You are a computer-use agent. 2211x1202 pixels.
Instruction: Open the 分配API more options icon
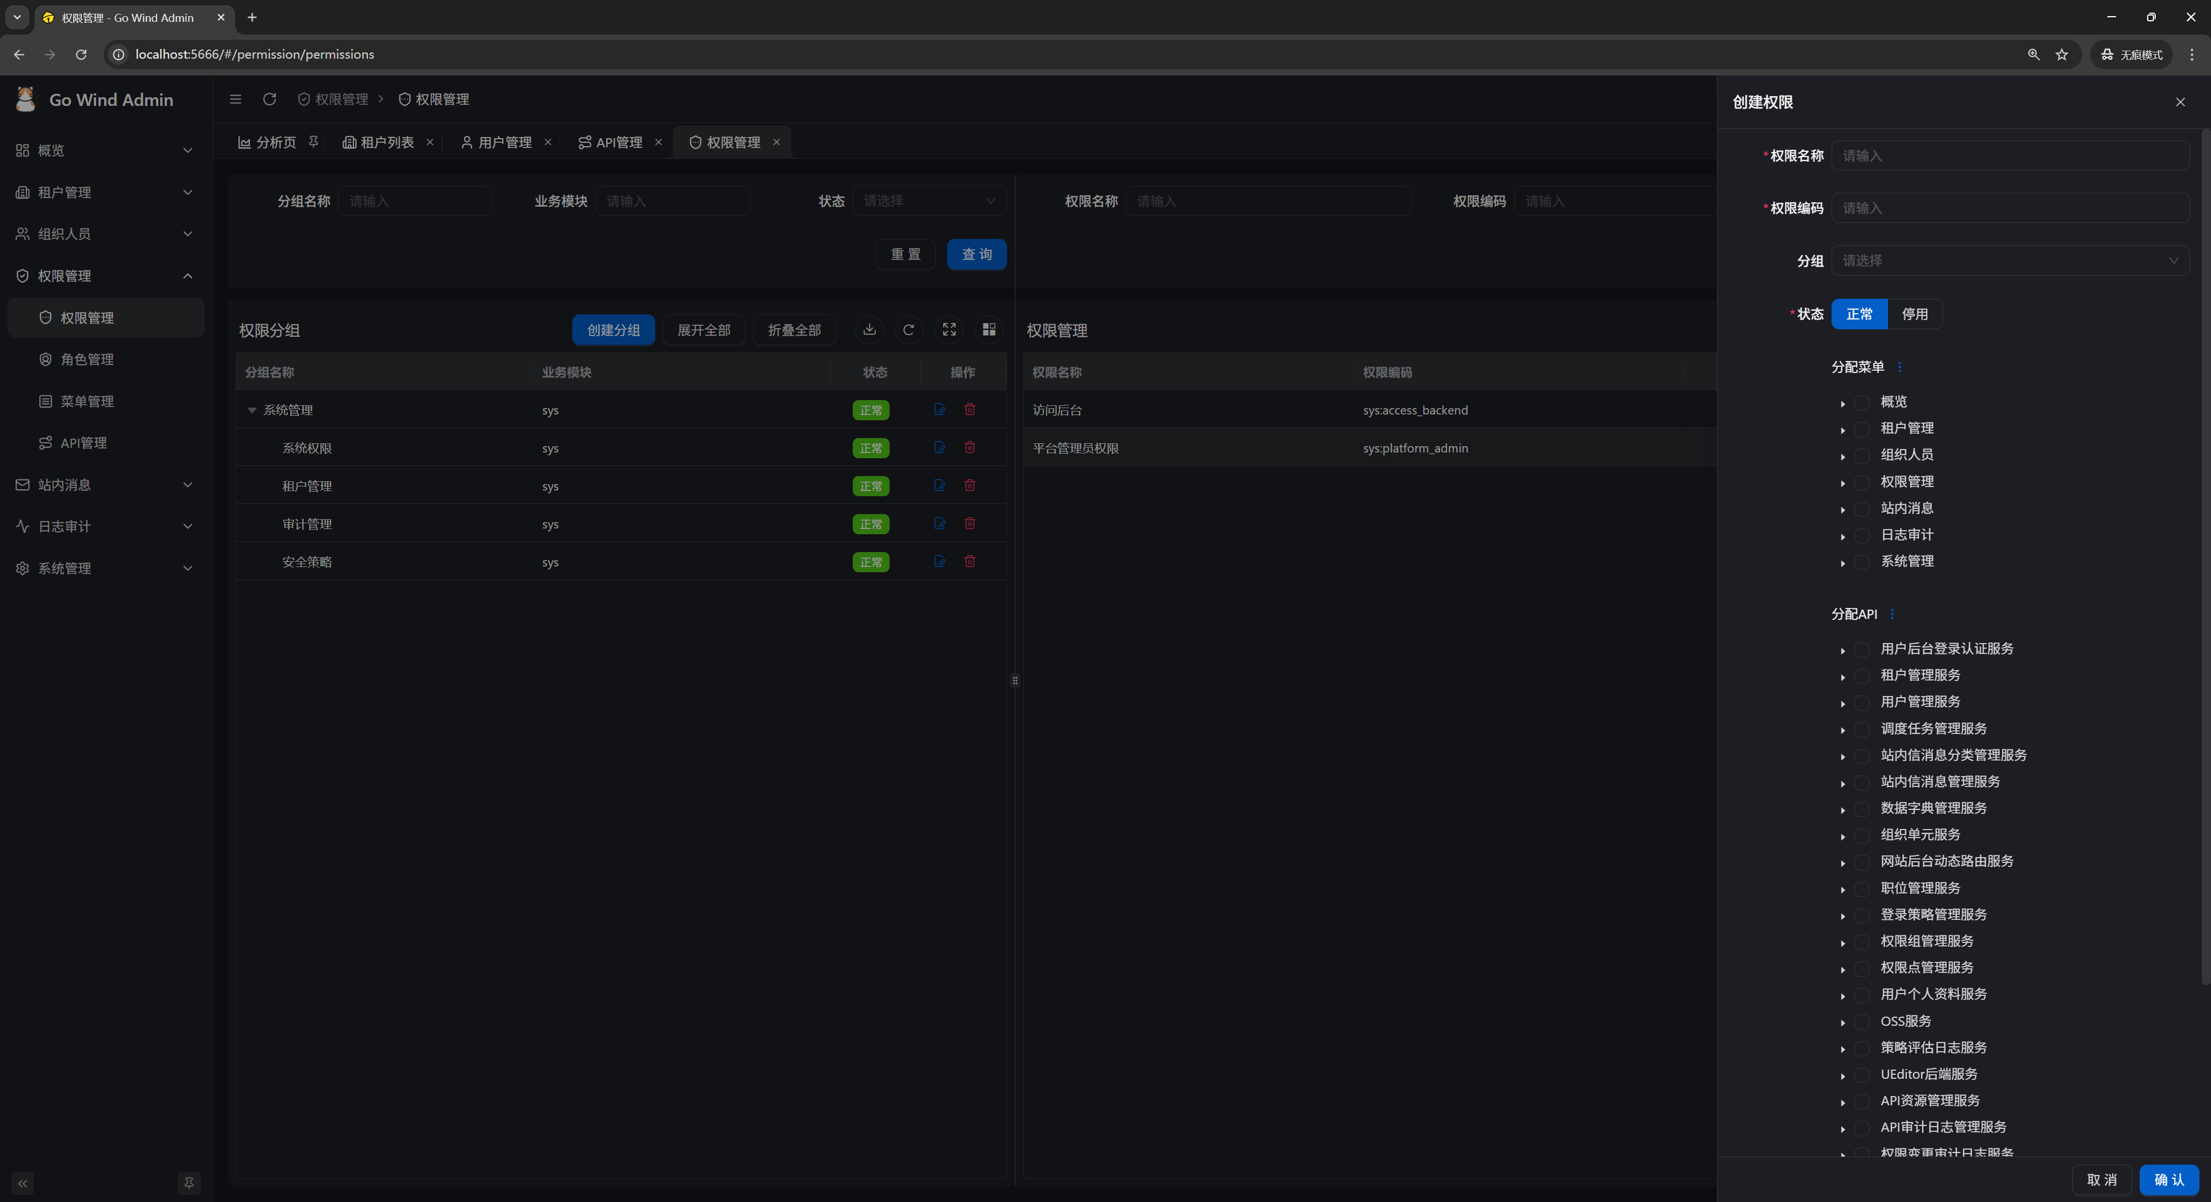[1891, 614]
